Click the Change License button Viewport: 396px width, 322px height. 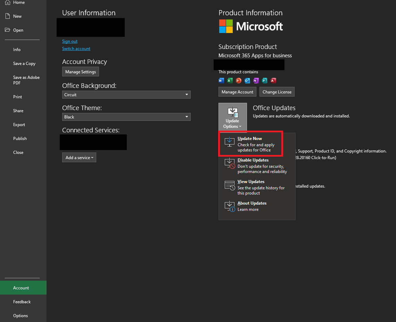point(277,92)
